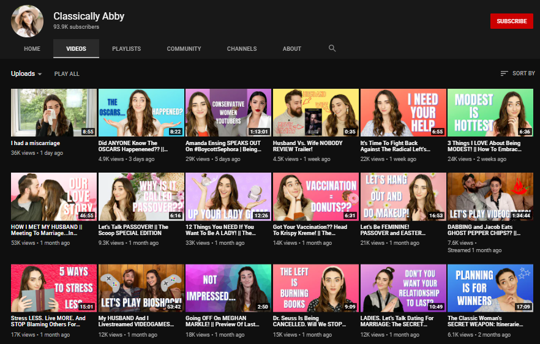Click the 'Not Impressed...' thumbnail

(228, 288)
